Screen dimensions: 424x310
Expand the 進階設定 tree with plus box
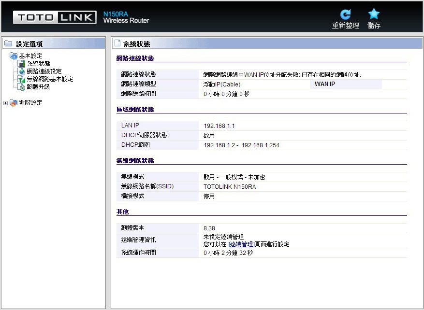[x=5, y=103]
